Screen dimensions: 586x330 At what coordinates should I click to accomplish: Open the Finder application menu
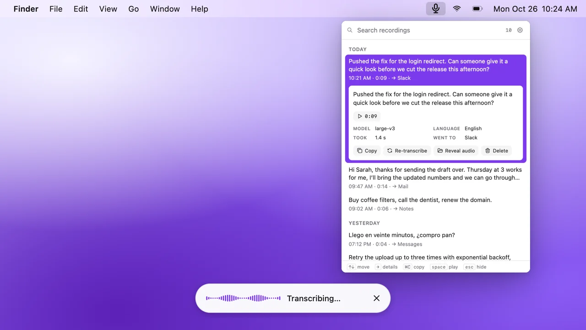click(26, 9)
